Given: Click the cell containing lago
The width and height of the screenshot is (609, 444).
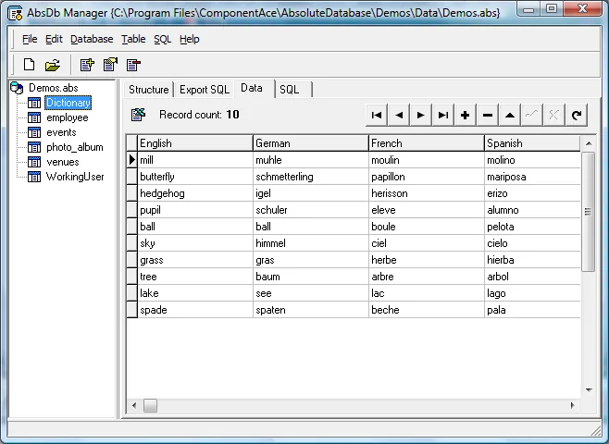Looking at the screenshot, I should (532, 293).
